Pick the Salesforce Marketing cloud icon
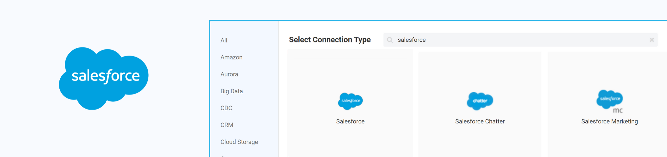 click(609, 100)
